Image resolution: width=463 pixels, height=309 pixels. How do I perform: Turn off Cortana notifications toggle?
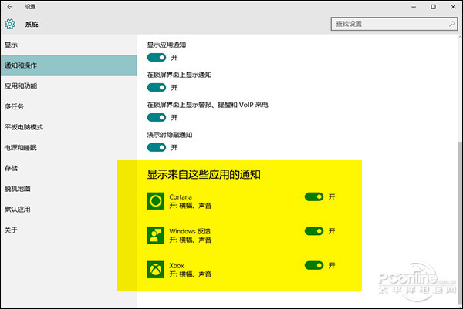coord(314,196)
